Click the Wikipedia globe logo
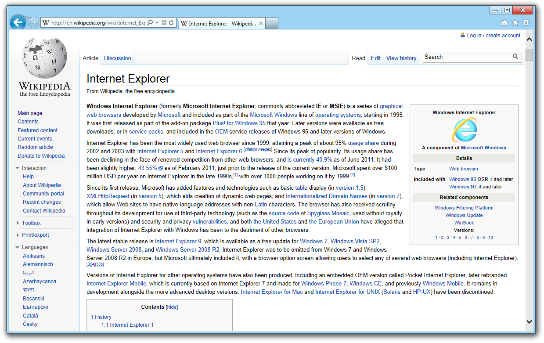Image resolution: width=544 pixels, height=343 pixels. point(44,58)
